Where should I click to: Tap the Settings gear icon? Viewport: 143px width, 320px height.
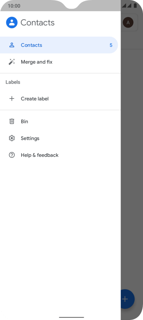tap(12, 138)
